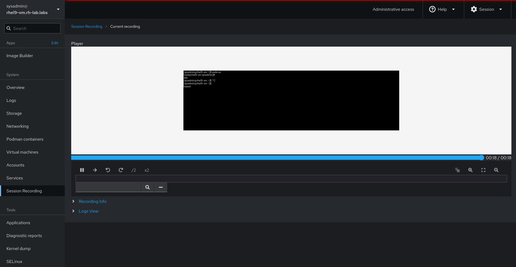
Task: Click the fast-forward to end redo icon
Action: pyautogui.click(x=121, y=170)
